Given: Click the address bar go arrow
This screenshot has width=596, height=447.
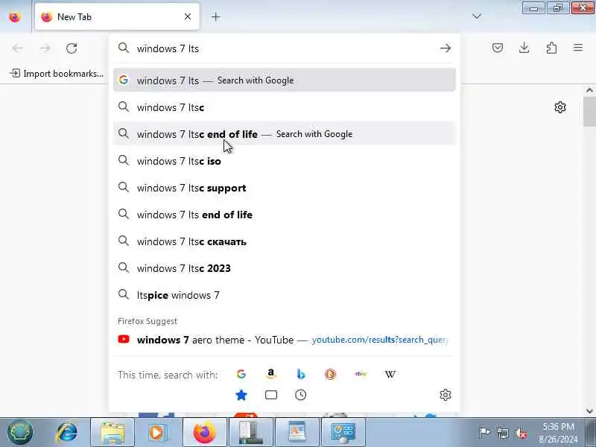Looking at the screenshot, I should coord(446,48).
